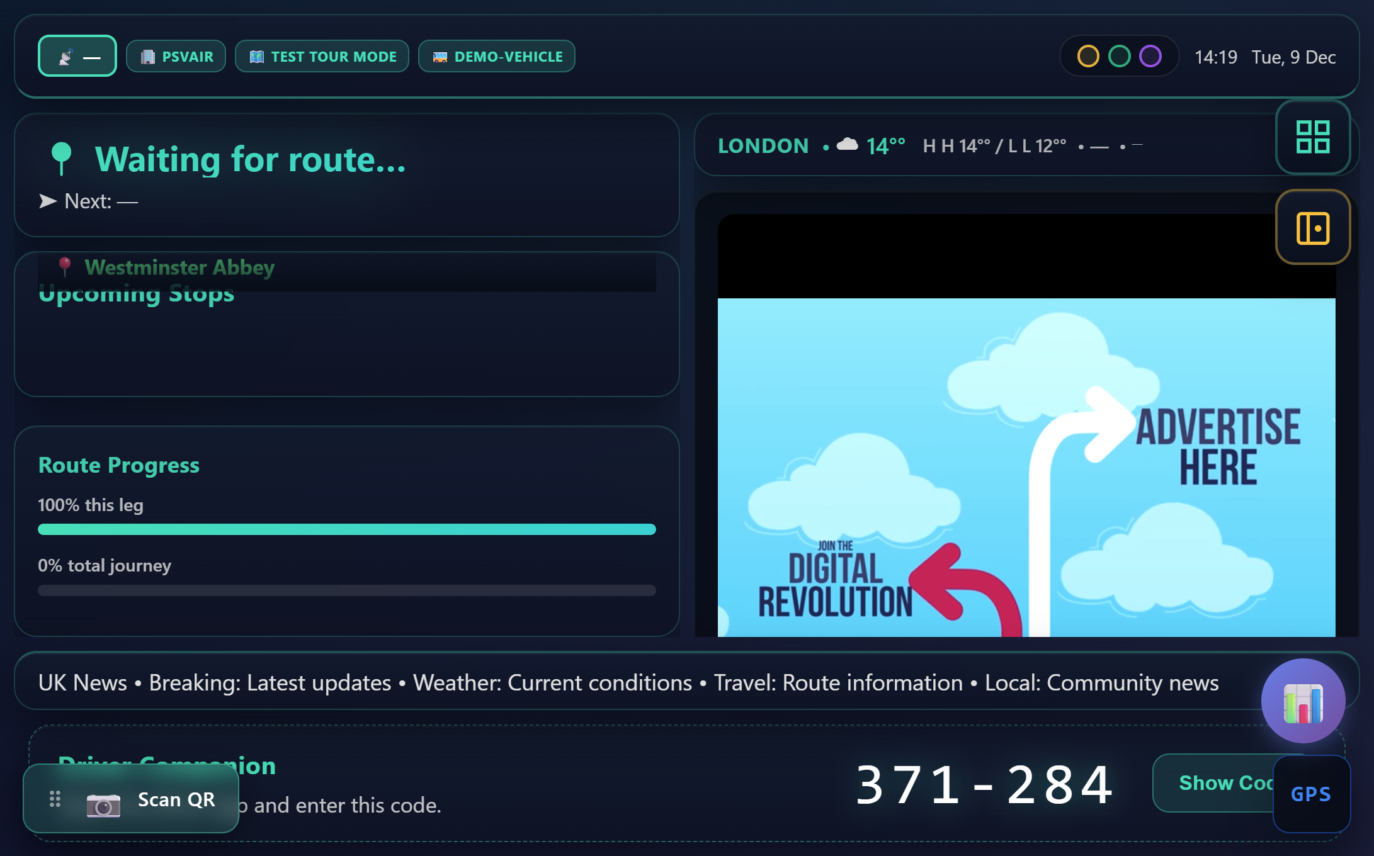1374x856 pixels.
Task: Click the 100% this leg progress bar
Action: (347, 529)
